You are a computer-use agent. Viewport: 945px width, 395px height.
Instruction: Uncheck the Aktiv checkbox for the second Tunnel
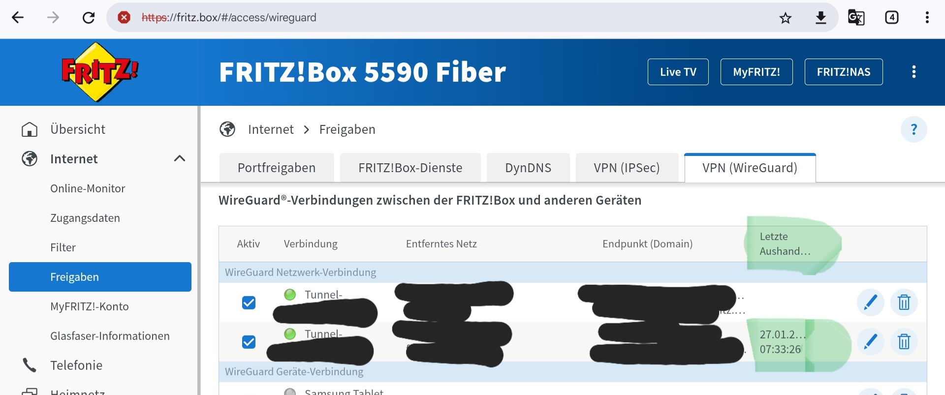249,342
